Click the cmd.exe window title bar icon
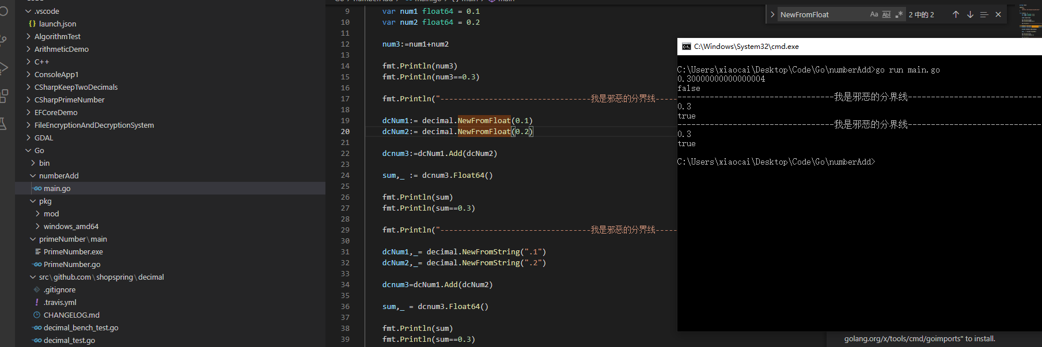Screen dimensions: 1042x347 tap(686, 47)
